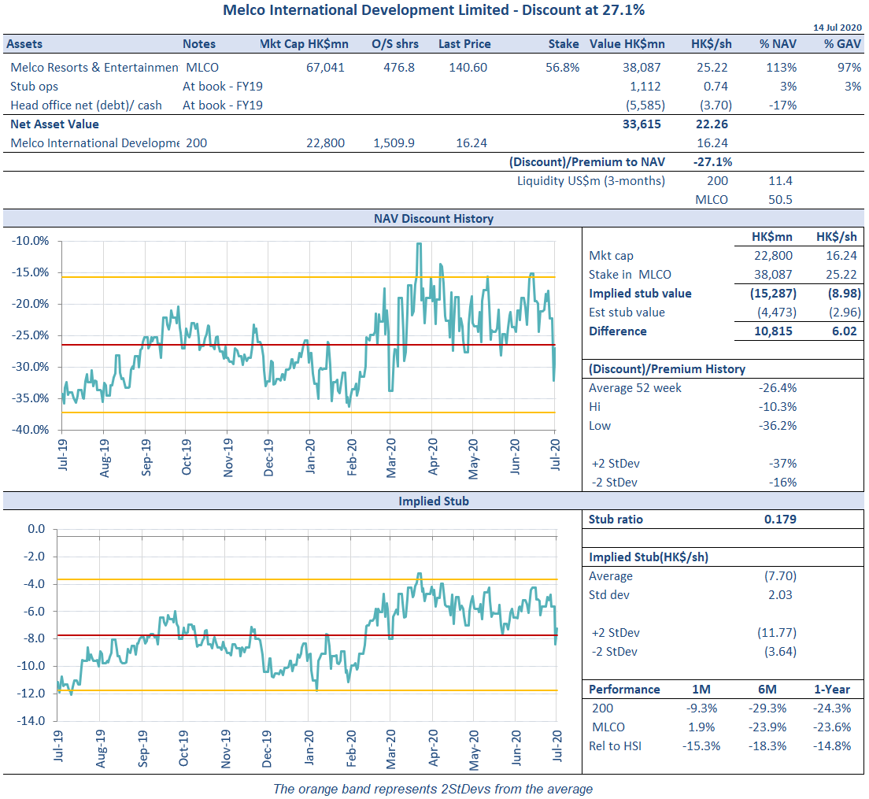Click the Rel to HSI row label
Image resolution: width=869 pixels, height=799 pixels.
coord(616,746)
